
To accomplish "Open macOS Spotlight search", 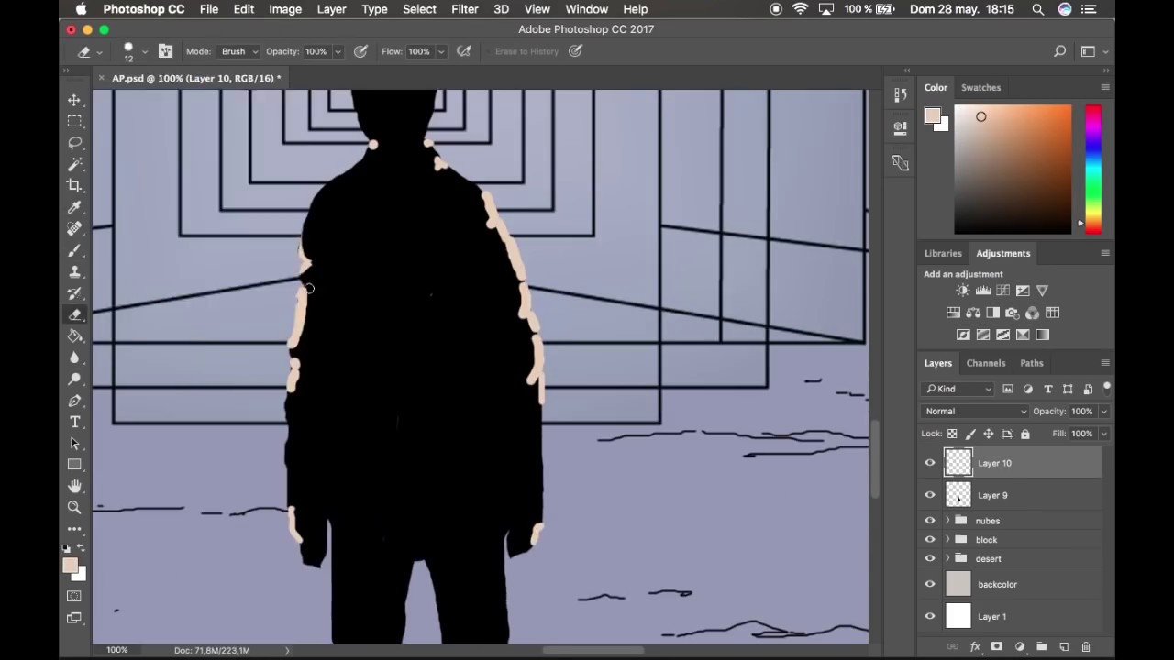I will 1038,9.
